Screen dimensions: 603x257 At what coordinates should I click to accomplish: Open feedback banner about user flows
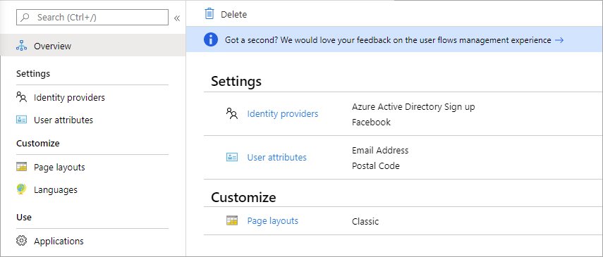394,39
